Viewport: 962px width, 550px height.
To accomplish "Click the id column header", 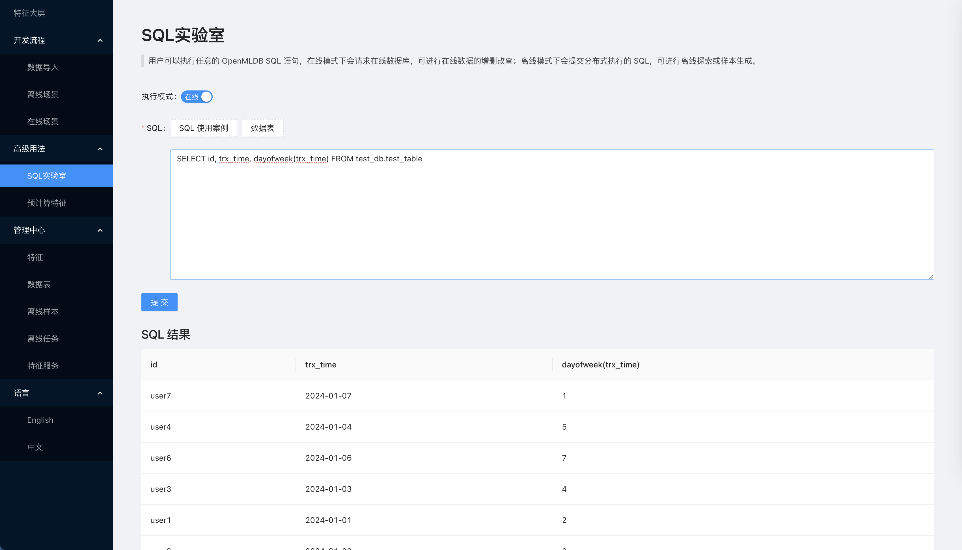I will pyautogui.click(x=218, y=365).
